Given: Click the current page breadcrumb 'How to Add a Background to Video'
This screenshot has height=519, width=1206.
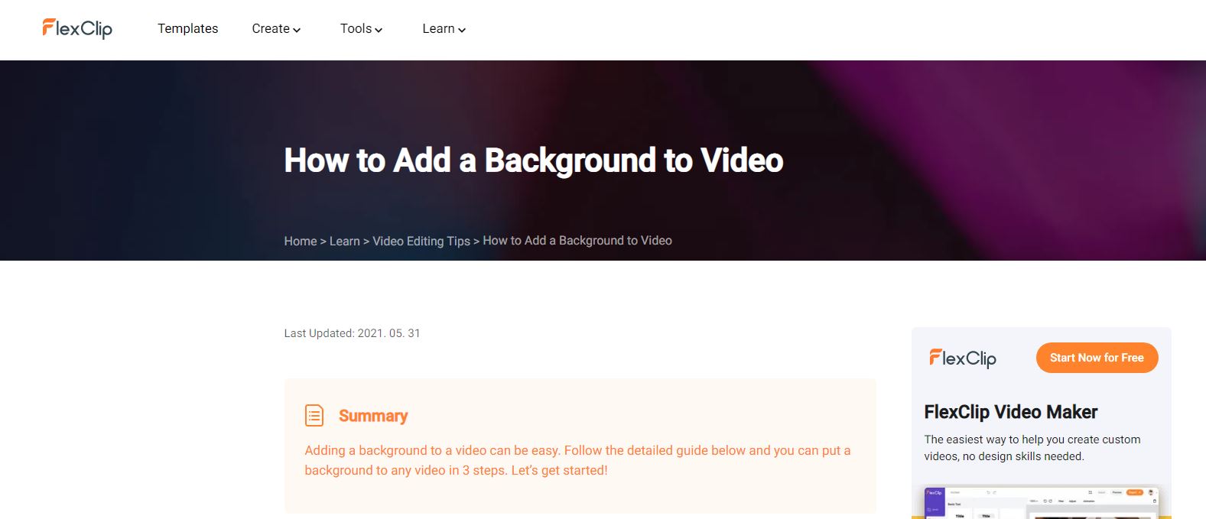Looking at the screenshot, I should pos(577,240).
